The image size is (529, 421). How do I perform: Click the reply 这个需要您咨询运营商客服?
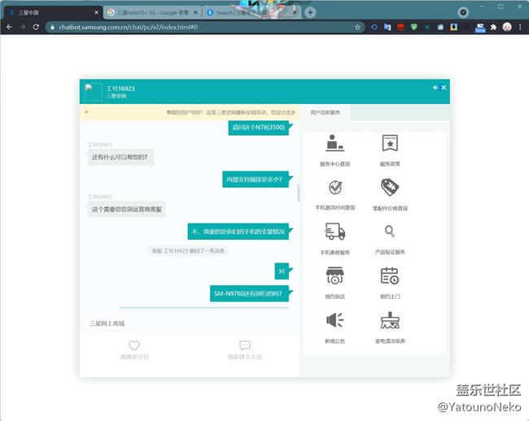click(127, 209)
